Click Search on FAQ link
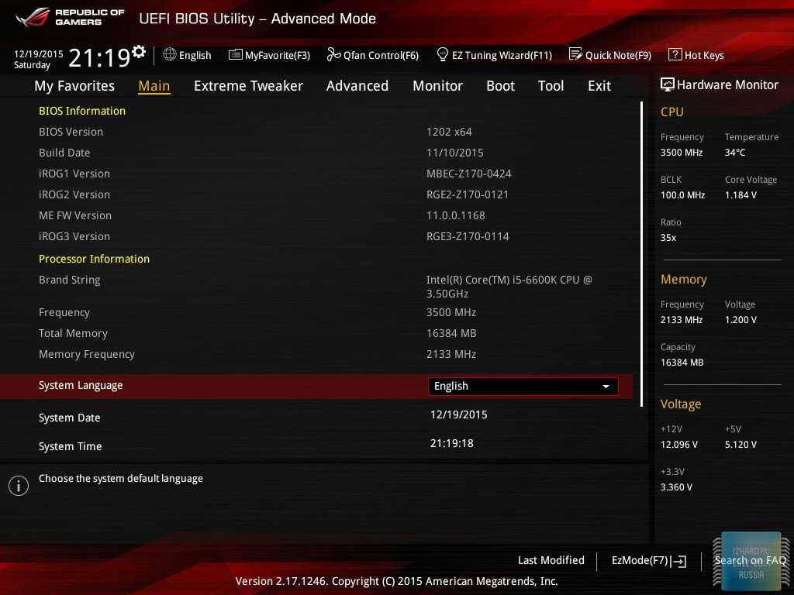The image size is (794, 595). coord(750,560)
